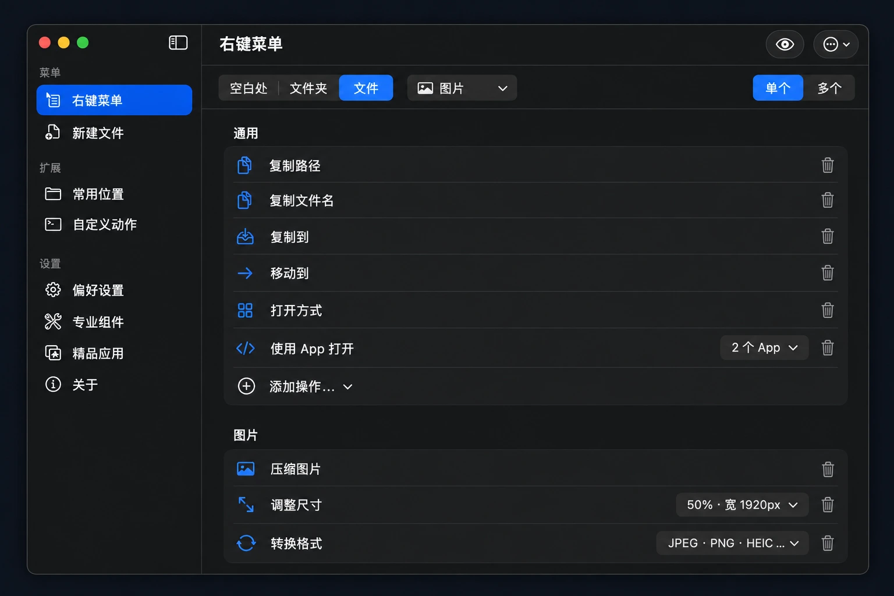Screen dimensions: 894x596
Task: Delete the 打开方式 action
Action: pos(828,310)
